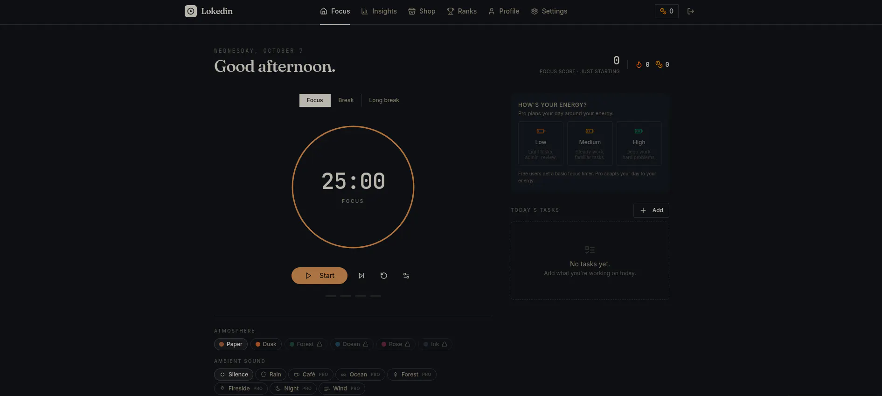
Task: Click the 'Good afternoon.' greeting
Action: pos(275,66)
